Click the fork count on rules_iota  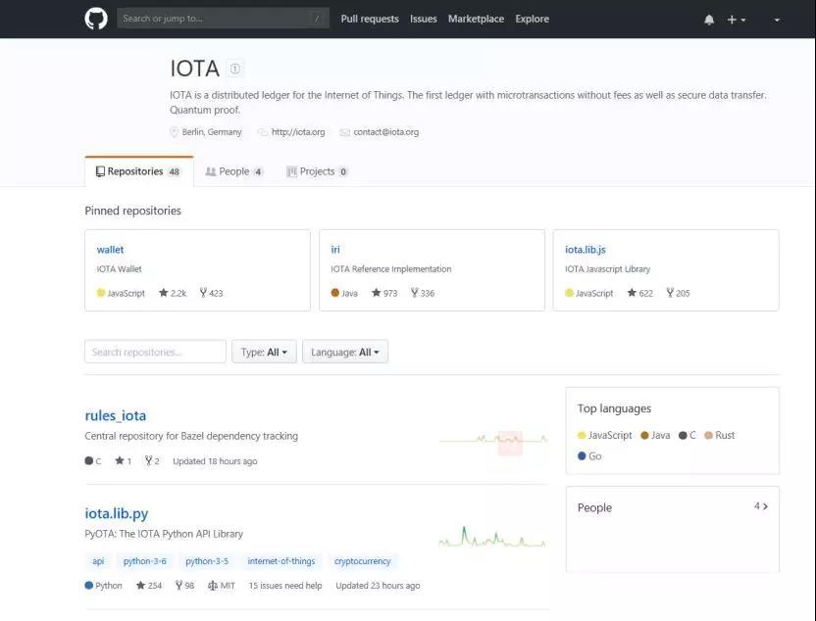point(152,461)
